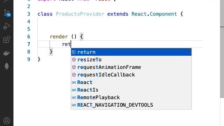224x126 pixels.
Task: Open the Run and Debug view
Action: pyautogui.click(x=7, y=26)
